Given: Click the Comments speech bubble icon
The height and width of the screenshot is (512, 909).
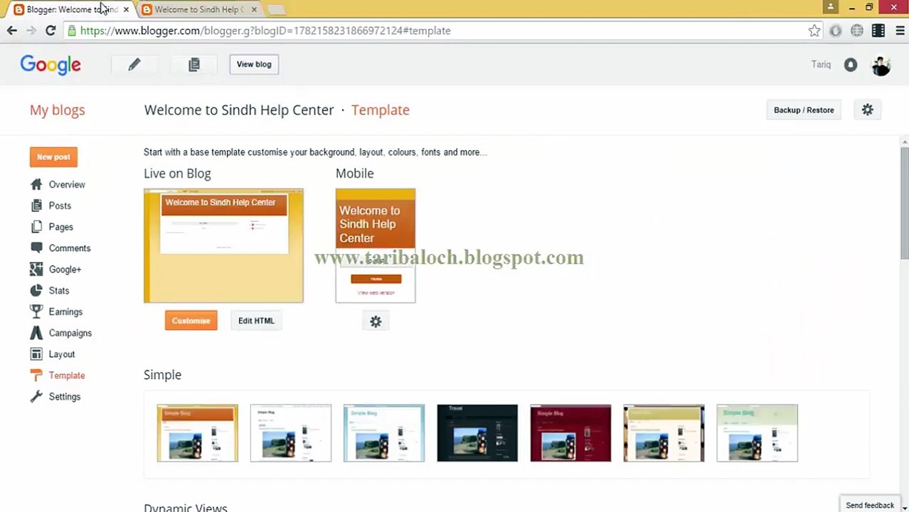Looking at the screenshot, I should pos(36,247).
